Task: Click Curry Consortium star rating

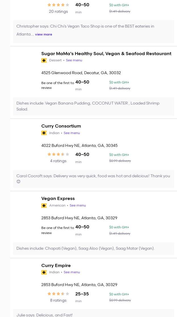Action: tap(58, 155)
